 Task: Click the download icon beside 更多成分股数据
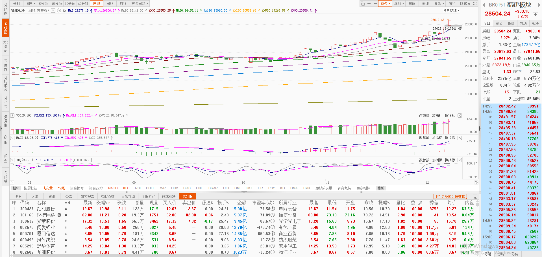click(475, 196)
